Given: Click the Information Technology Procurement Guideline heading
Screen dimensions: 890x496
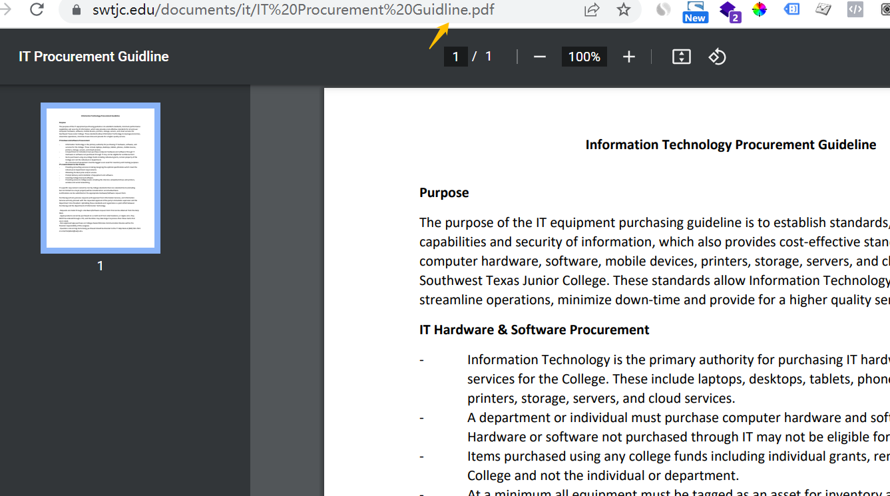Looking at the screenshot, I should (x=731, y=144).
